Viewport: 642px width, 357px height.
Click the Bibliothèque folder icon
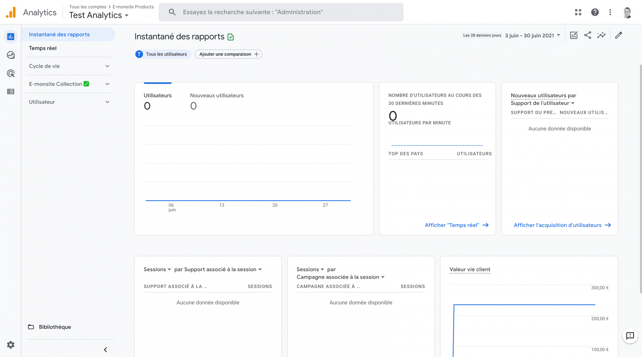[x=31, y=327]
